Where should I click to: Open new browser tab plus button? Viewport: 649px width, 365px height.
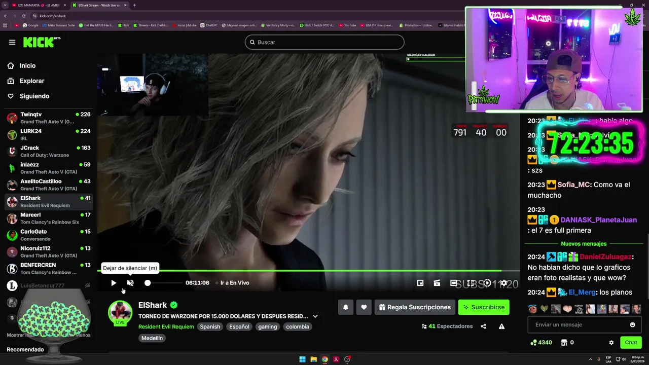(x=134, y=5)
